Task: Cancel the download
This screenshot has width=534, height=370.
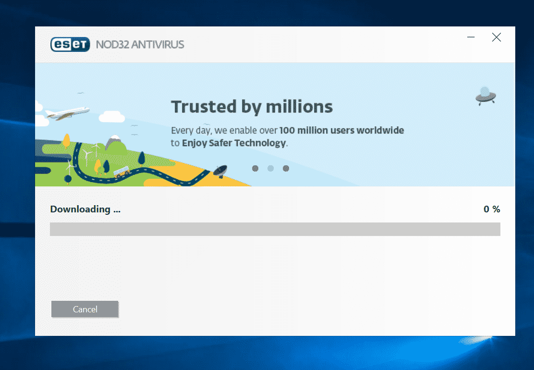Action: 85,309
